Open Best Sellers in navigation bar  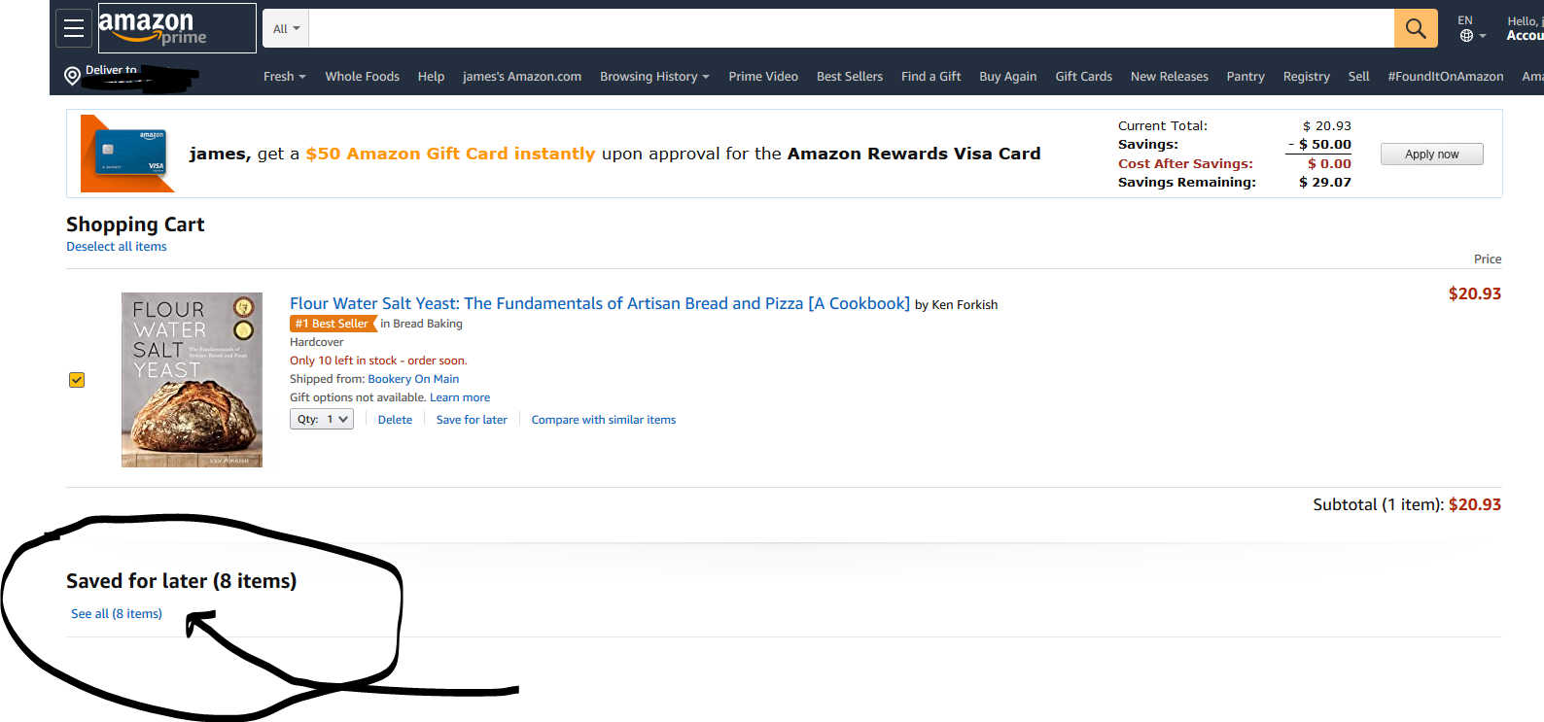[849, 77]
